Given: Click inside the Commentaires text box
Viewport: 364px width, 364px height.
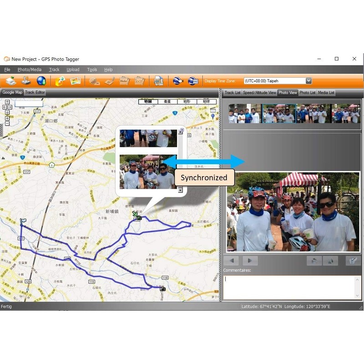Looking at the screenshot, I should tap(291, 287).
